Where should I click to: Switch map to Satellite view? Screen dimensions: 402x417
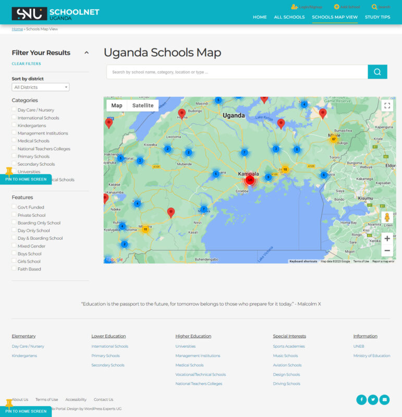(142, 105)
